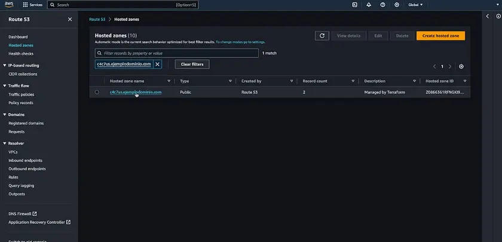502x242 pixels.
Task: Open Resolver VPCs
Action: (x=13, y=152)
